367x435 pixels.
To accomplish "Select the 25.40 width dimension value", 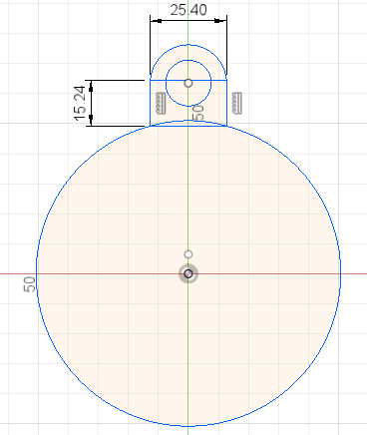I will pyautogui.click(x=188, y=10).
